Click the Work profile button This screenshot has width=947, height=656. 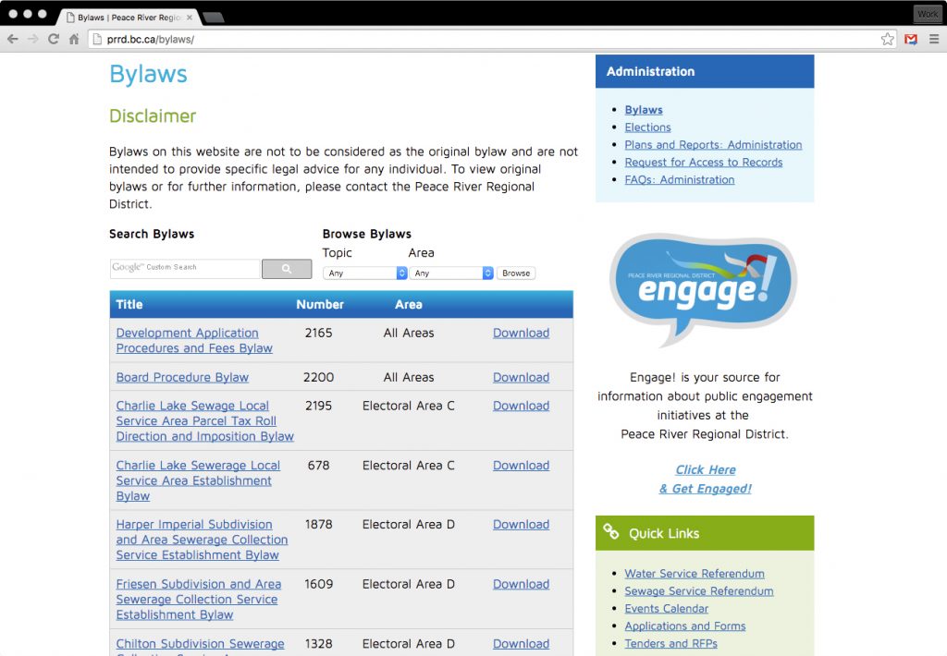click(927, 14)
